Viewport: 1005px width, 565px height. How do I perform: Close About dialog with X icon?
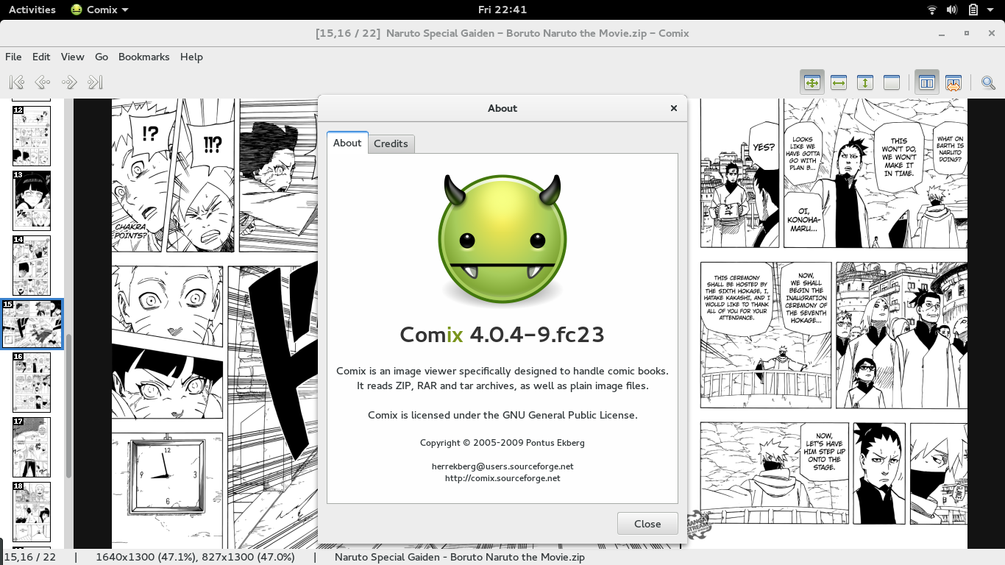673,108
